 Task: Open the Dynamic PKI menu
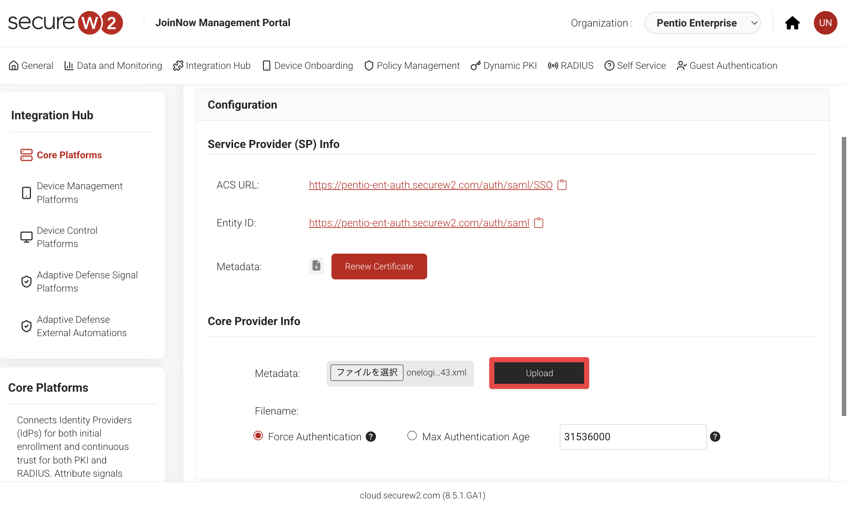[x=504, y=66]
